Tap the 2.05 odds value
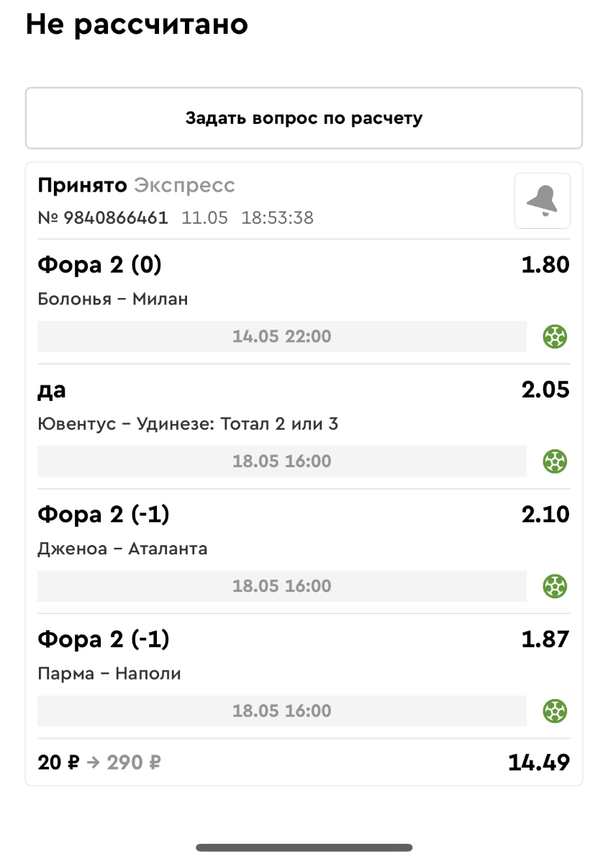Image resolution: width=608 pixels, height=864 pixels. pos(545,390)
